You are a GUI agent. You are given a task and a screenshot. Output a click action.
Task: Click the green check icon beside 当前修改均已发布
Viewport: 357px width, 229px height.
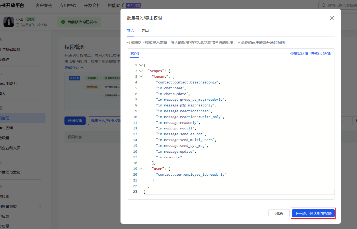pyautogui.click(x=63, y=22)
